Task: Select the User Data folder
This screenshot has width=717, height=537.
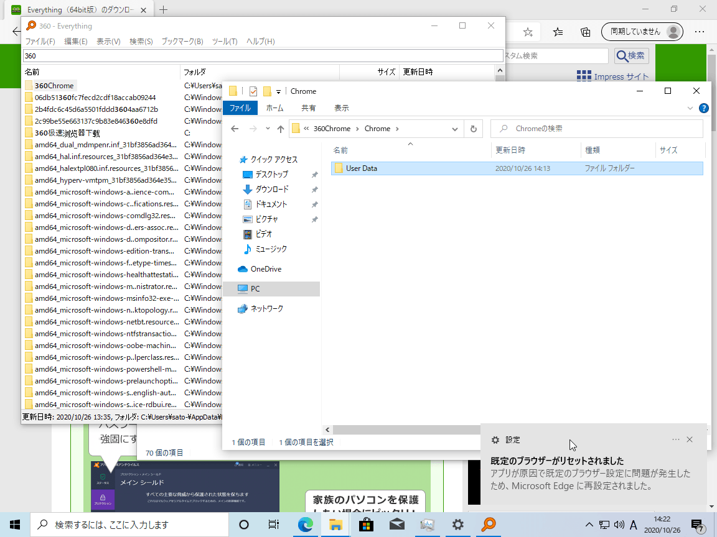Action: tap(362, 168)
